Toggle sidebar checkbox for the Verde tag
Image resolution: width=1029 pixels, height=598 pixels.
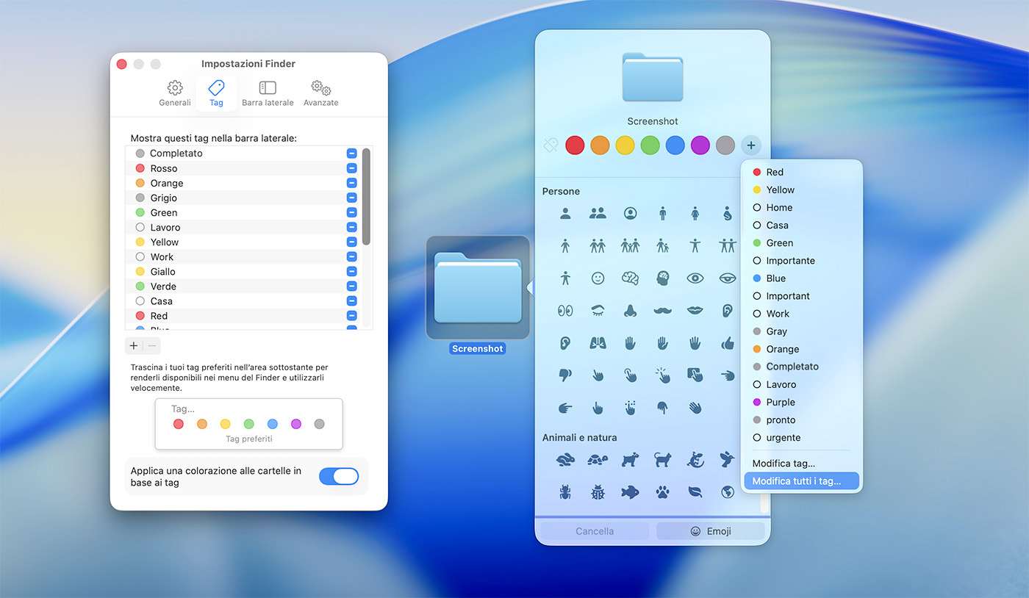pos(352,286)
